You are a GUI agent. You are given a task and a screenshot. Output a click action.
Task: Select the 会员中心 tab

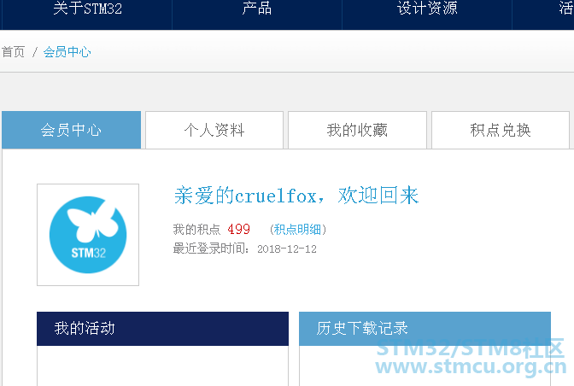tap(72, 130)
